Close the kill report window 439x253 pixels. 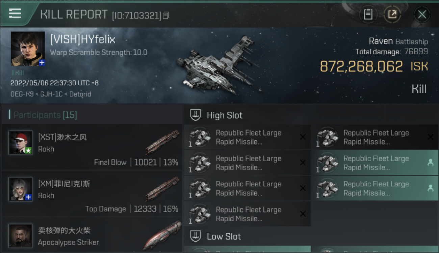(422, 14)
